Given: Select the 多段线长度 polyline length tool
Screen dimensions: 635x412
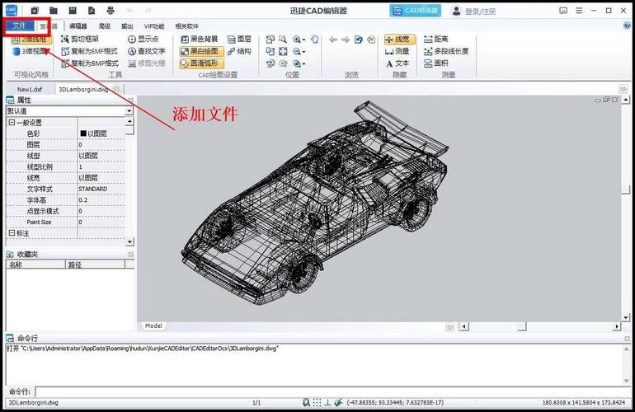Looking at the screenshot, I should 446,51.
